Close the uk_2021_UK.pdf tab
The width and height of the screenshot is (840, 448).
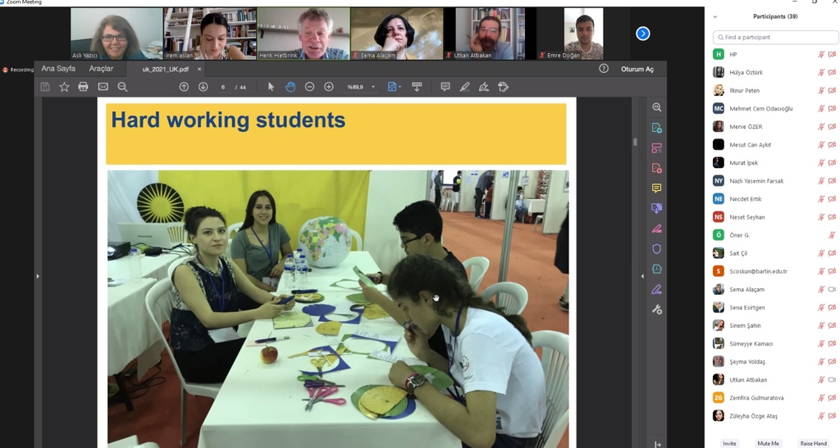(x=199, y=69)
